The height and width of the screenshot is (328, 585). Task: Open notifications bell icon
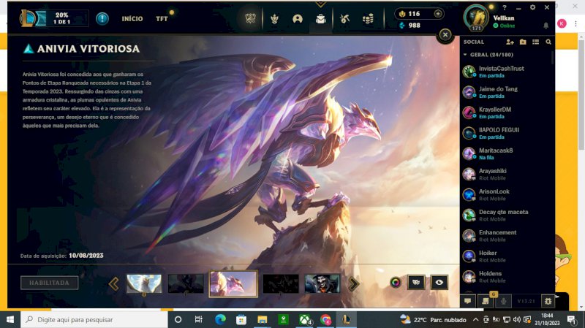coord(546,26)
